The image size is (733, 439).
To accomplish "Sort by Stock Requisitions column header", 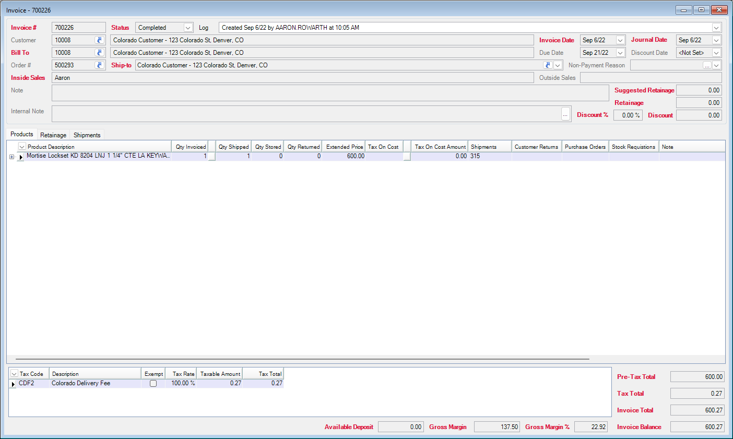I will click(x=634, y=147).
